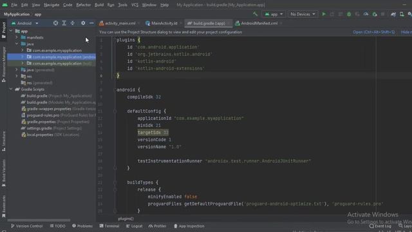The image size is (412, 232).
Task: Open Bookmarks side tab
Action: tap(4, 206)
